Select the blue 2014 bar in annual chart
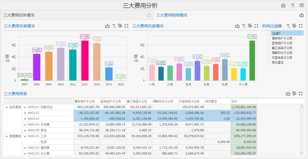 tap(109, 74)
